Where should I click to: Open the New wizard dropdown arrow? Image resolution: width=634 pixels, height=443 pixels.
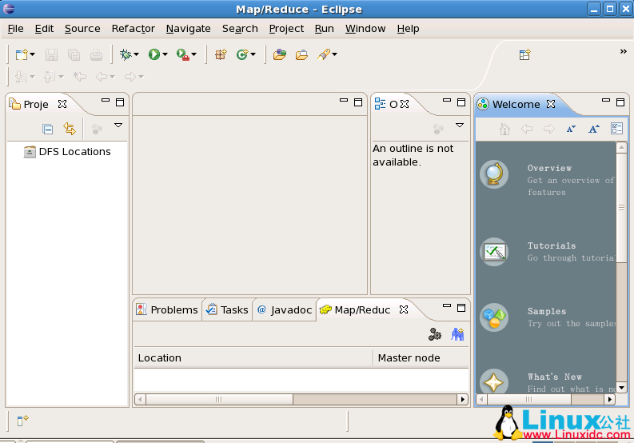[33, 54]
